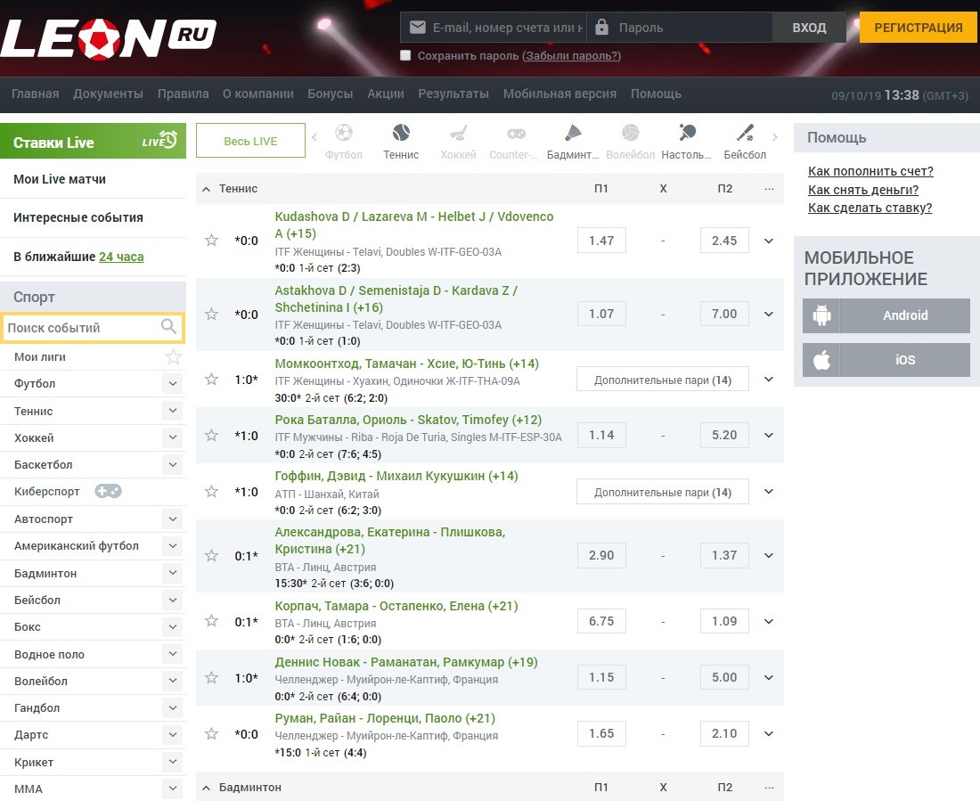Open the Результаты menu item
This screenshot has height=801, width=980.
pos(453,94)
